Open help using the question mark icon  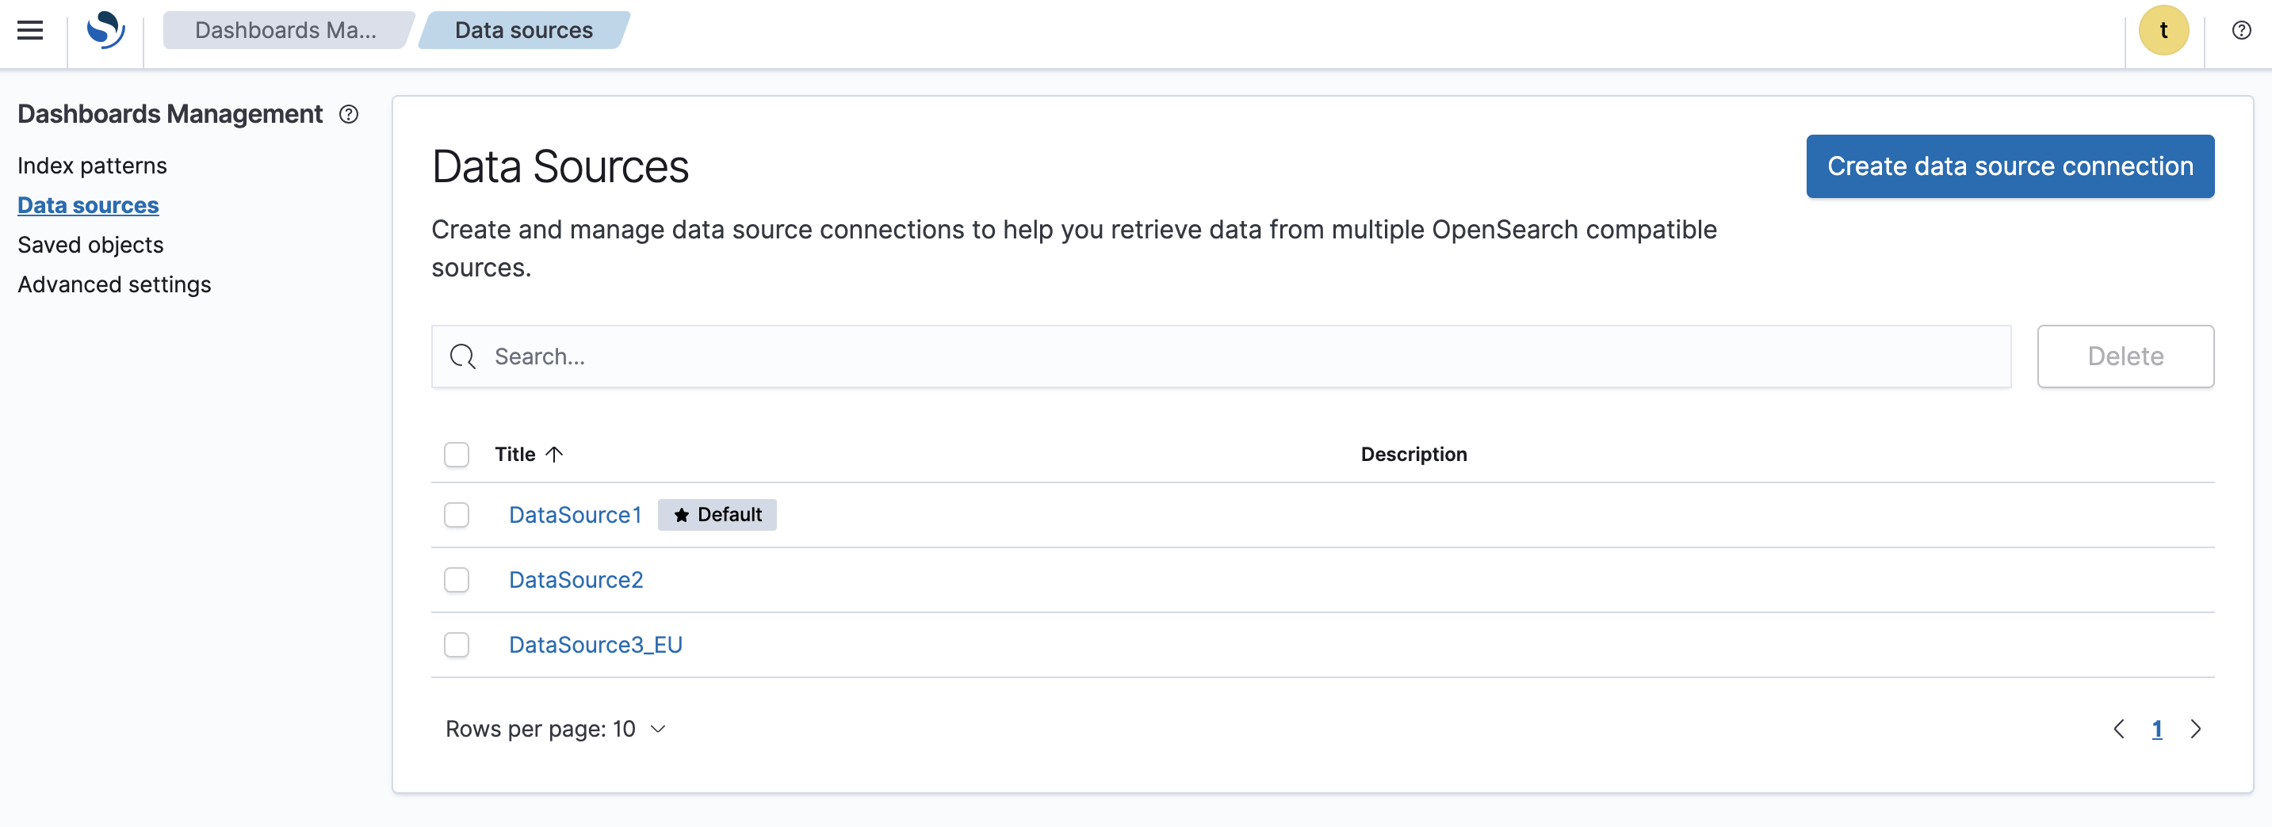click(x=2241, y=29)
